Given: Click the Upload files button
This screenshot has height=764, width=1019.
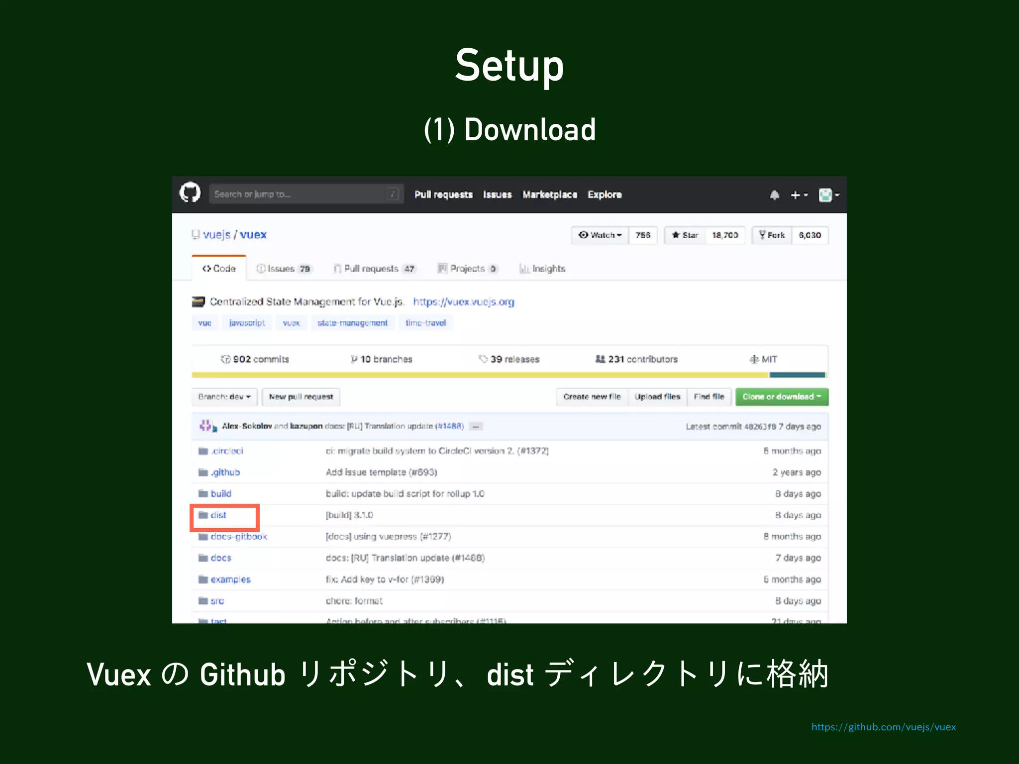Looking at the screenshot, I should (657, 396).
